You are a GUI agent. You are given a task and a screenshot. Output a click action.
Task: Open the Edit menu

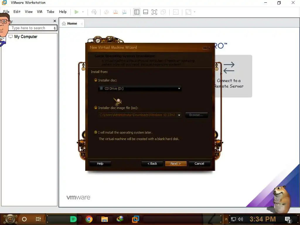click(17, 12)
